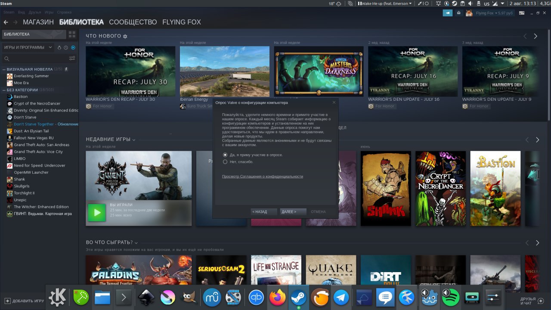Click the dynamic collection lightning icon

(x=66, y=69)
